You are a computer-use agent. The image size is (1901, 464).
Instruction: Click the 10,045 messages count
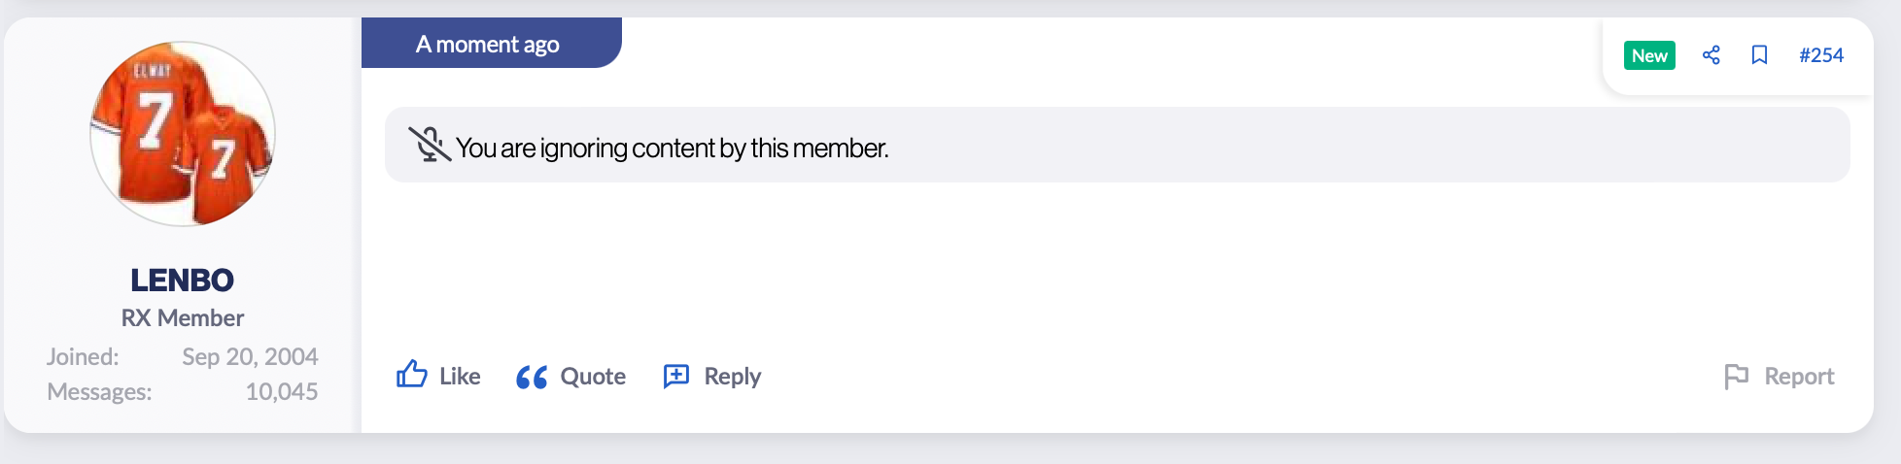click(x=281, y=391)
